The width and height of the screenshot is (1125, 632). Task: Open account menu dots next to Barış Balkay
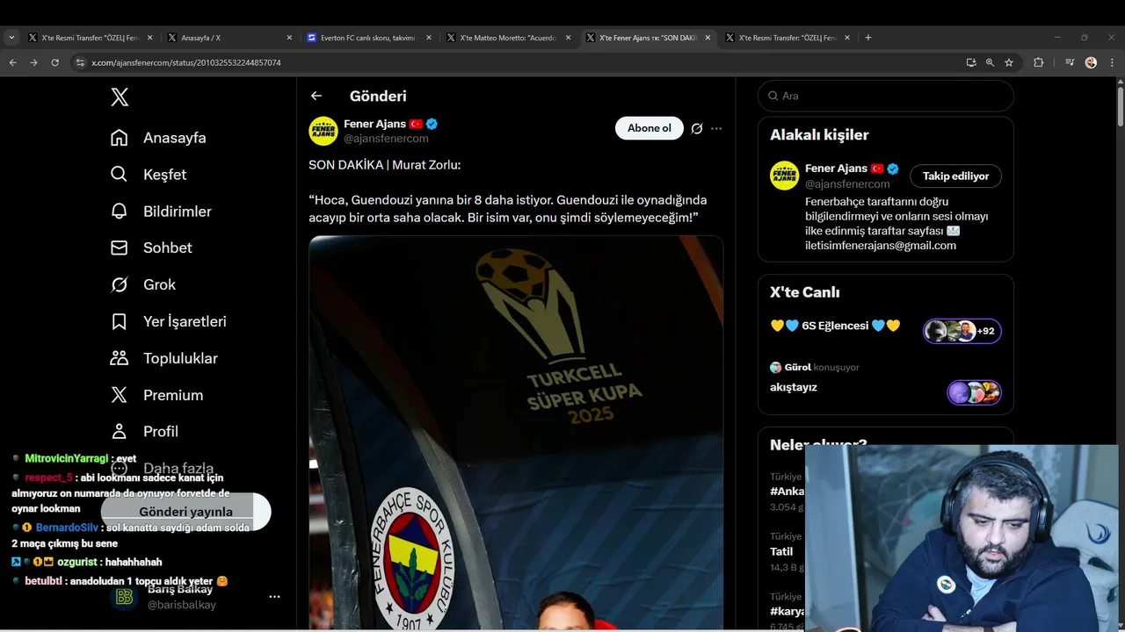pos(274,597)
